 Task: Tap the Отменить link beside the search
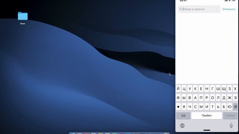click(229, 9)
